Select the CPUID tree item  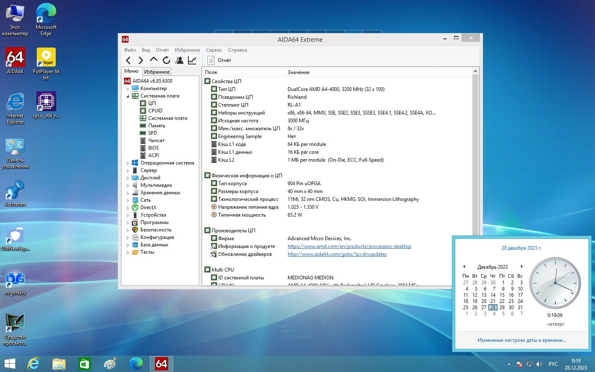(x=155, y=111)
